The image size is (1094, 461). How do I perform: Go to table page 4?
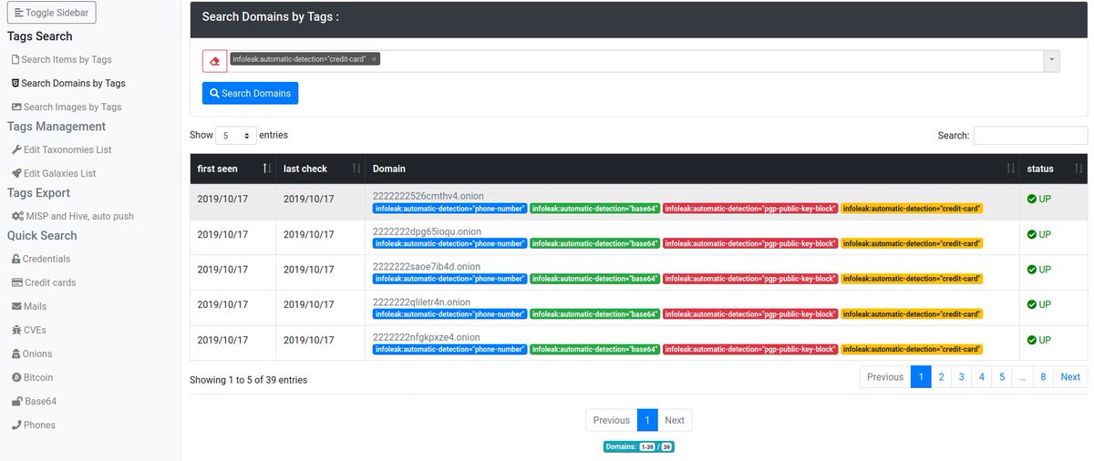click(982, 377)
